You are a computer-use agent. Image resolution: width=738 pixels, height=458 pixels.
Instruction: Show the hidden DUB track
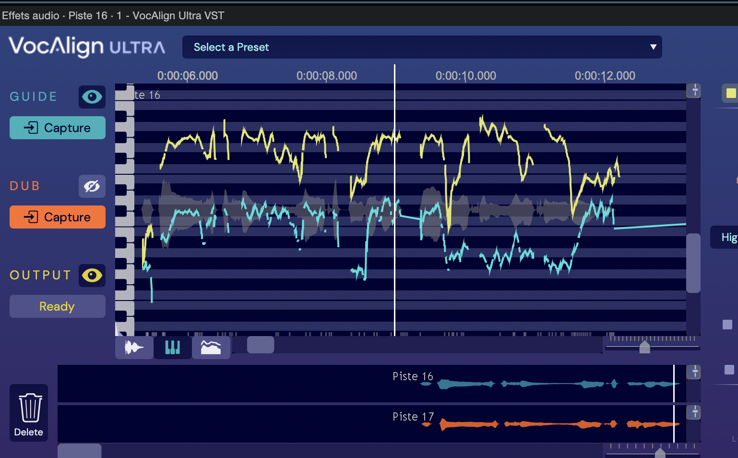92,186
